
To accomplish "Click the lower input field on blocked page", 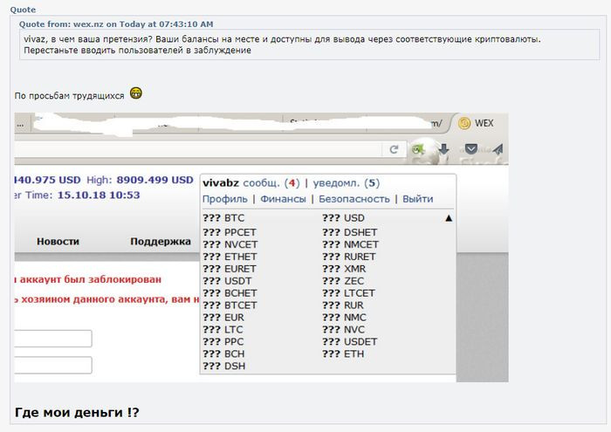I will (53, 366).
